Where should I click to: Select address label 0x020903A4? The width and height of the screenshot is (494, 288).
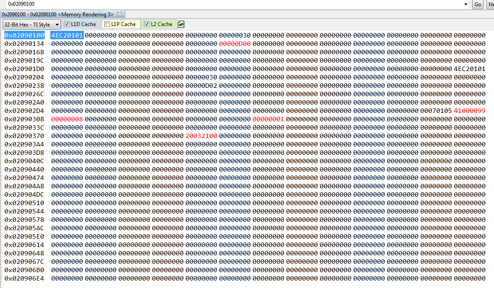pyautogui.click(x=24, y=144)
